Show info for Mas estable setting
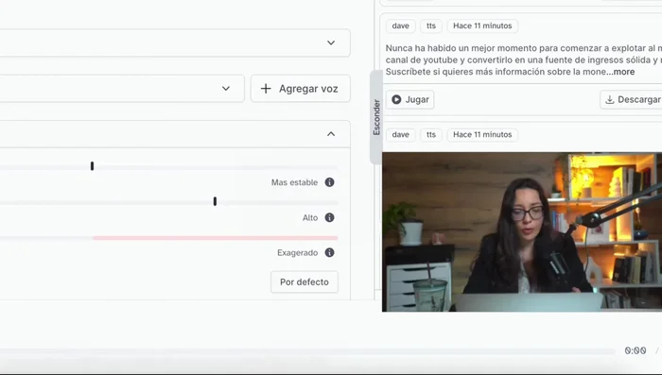Screen dimensions: 662x375 [x=329, y=182]
